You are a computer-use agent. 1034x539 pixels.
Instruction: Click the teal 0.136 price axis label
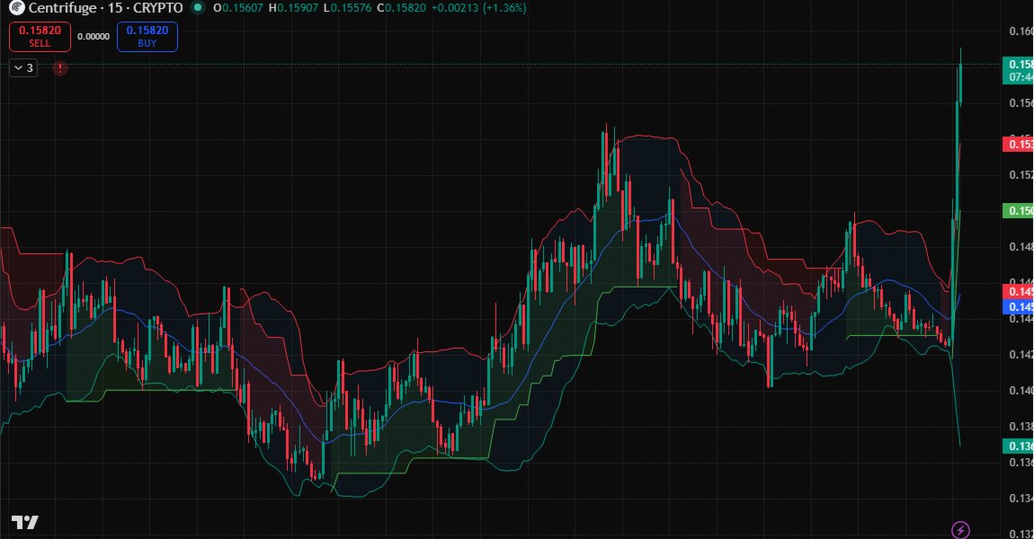[1019, 446]
